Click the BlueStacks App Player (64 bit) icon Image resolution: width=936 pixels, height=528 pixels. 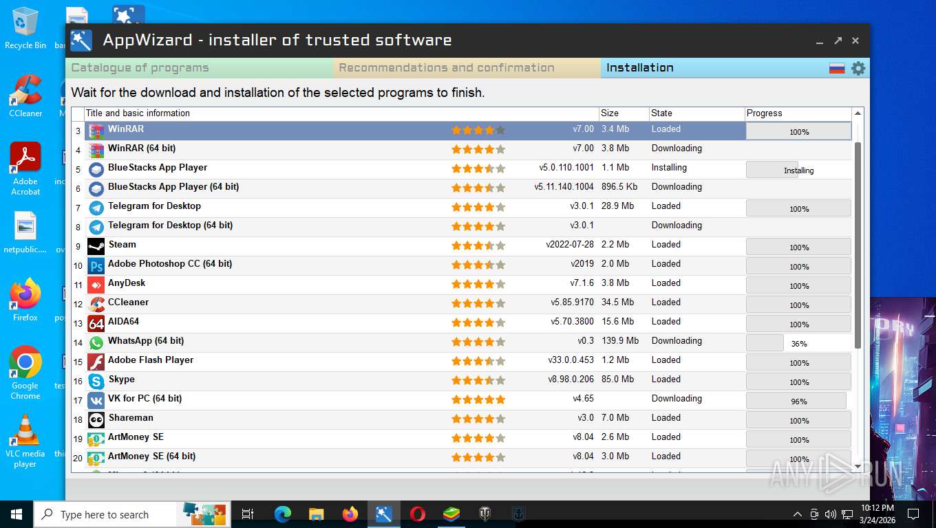point(96,188)
